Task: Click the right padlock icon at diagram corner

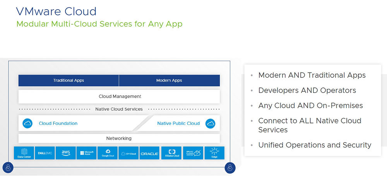Action: (x=230, y=168)
